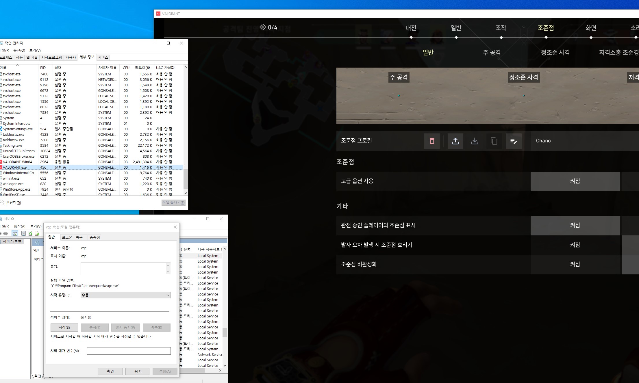Click the import crosshair profile download icon

(x=475, y=141)
